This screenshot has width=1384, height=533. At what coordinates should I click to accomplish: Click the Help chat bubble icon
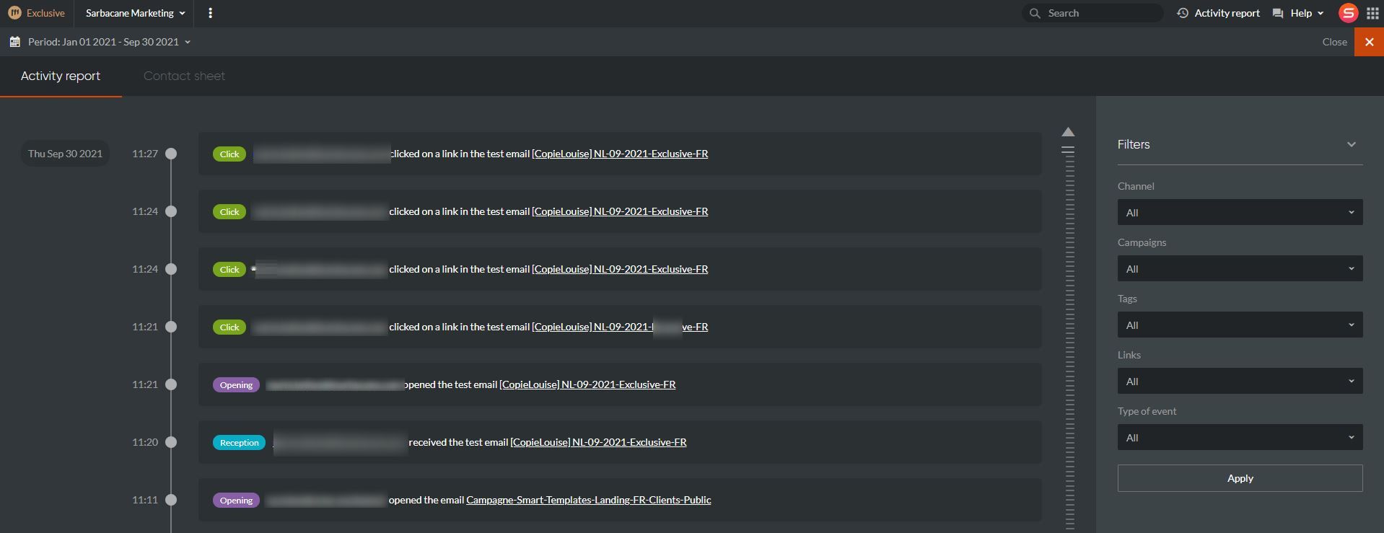[x=1278, y=13]
